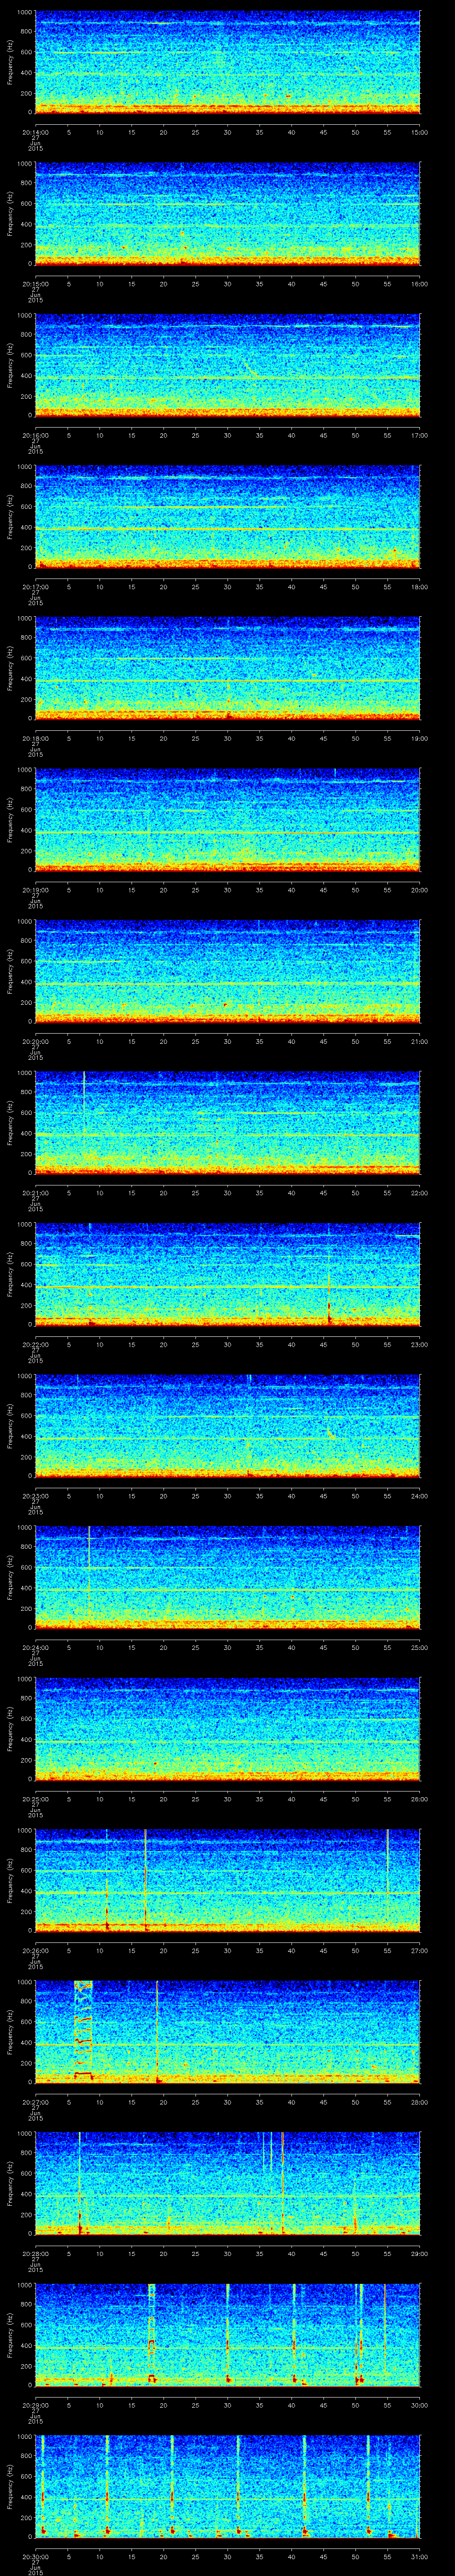Click the "20:17:00" start time label

coord(36,587)
